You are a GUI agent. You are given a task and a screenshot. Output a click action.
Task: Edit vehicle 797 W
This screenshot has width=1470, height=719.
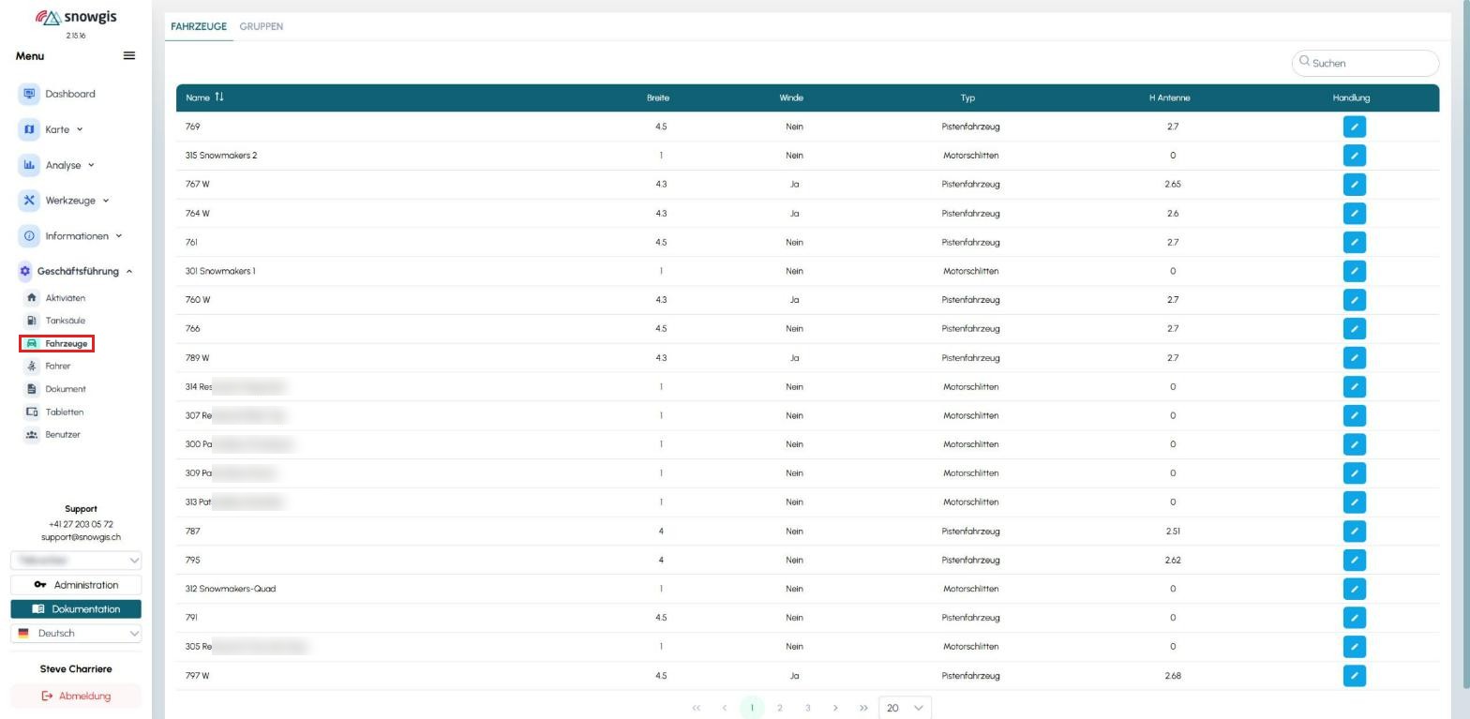click(x=1354, y=676)
